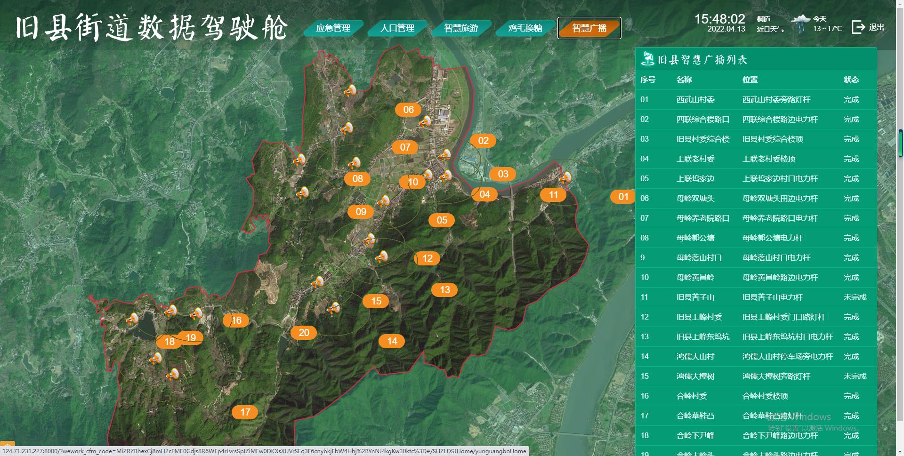Select map marker 03

[x=503, y=174]
